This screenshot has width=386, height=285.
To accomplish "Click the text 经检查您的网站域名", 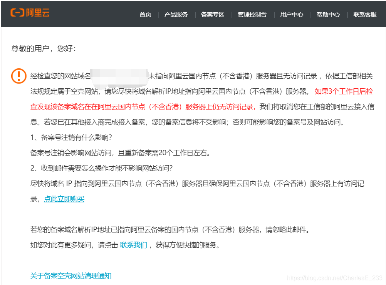I will pos(60,76).
